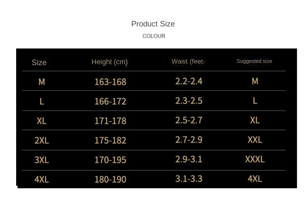Click suggested size XL cell
The image size is (307, 209).
[x=255, y=120]
